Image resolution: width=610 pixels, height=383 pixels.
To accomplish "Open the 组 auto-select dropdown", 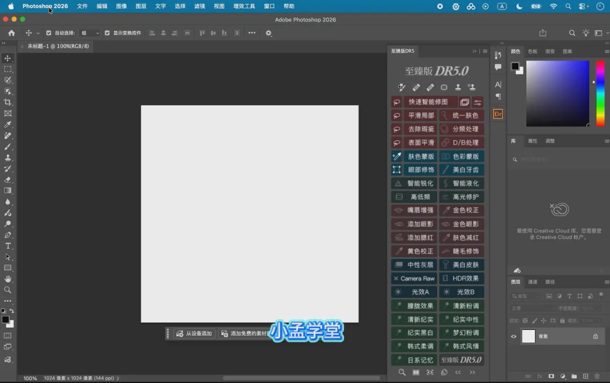I will click(90, 33).
